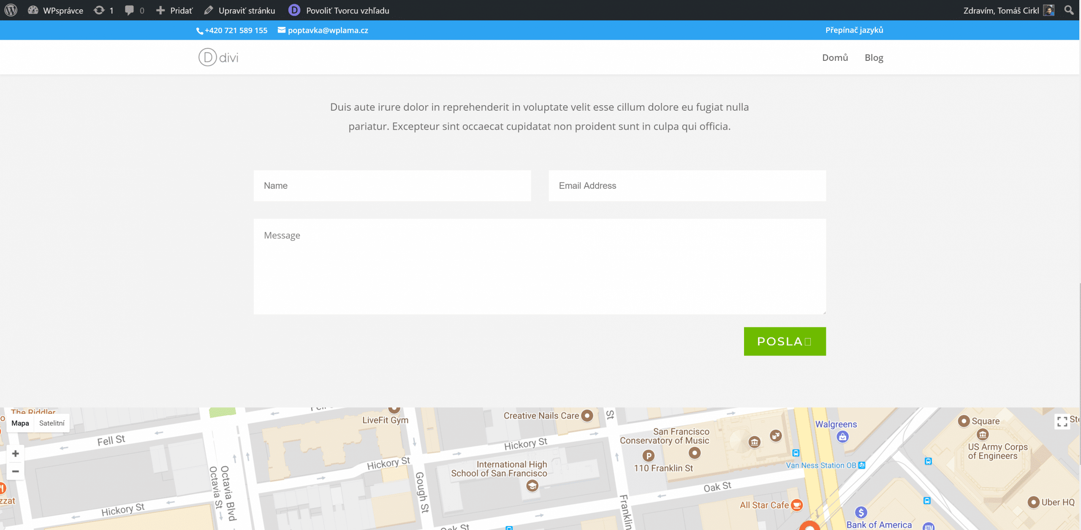Open the Blog menu item
The image size is (1081, 530).
[874, 57]
